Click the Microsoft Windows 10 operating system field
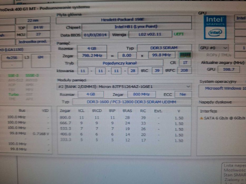 click(x=223, y=91)
